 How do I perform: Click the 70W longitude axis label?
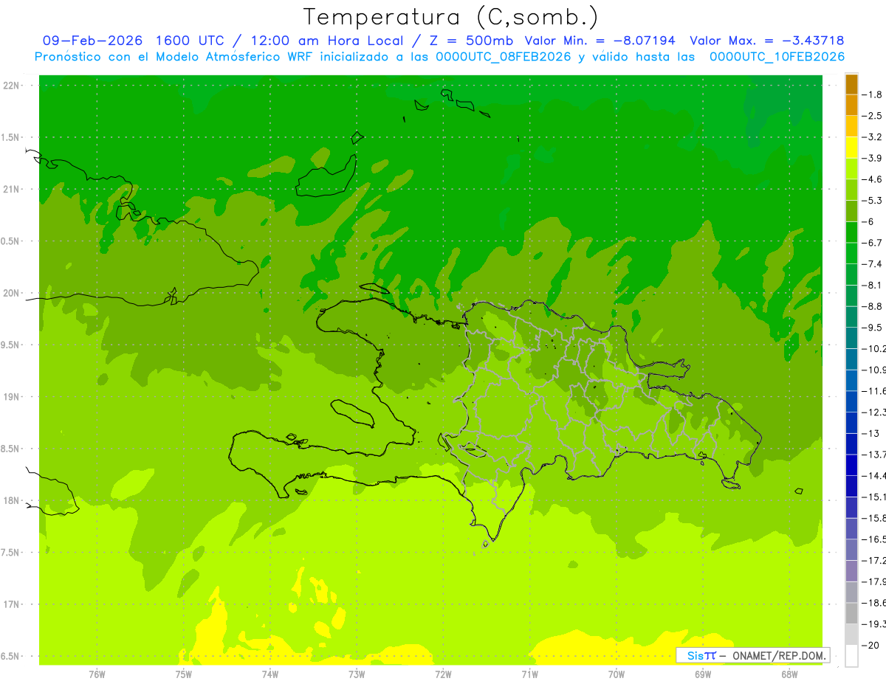(616, 674)
